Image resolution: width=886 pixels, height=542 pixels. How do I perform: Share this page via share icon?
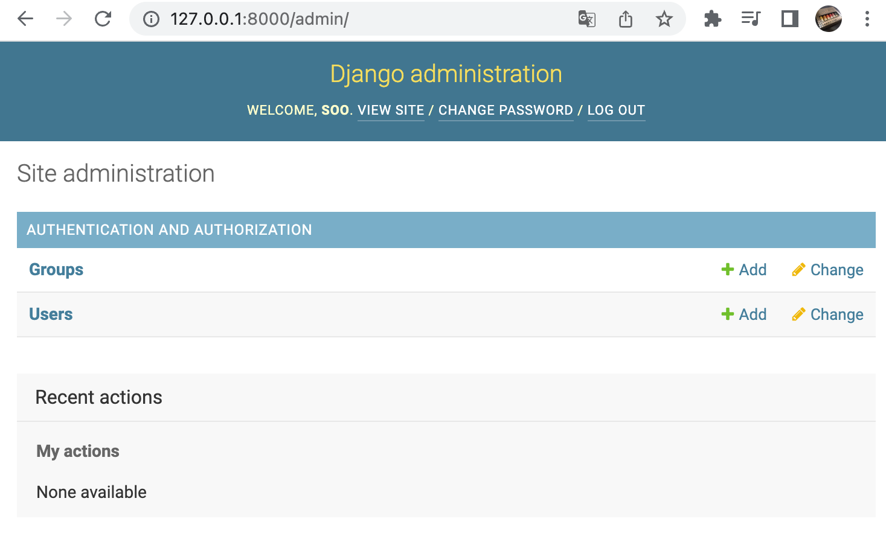(626, 19)
